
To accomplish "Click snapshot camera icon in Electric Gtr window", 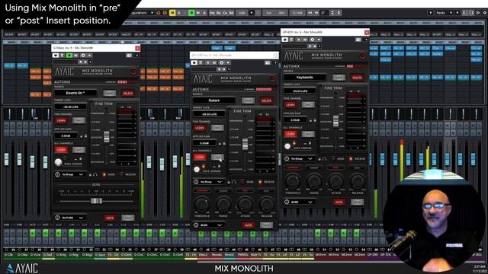I will [x=129, y=56].
